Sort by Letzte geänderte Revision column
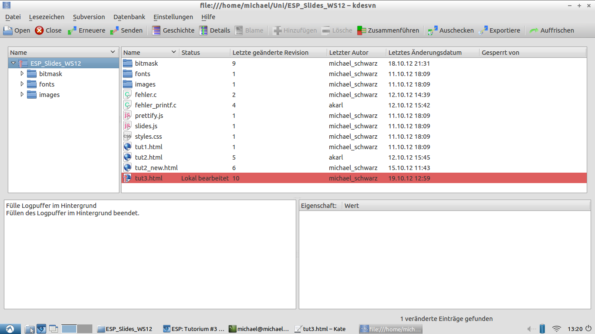 pos(278,53)
